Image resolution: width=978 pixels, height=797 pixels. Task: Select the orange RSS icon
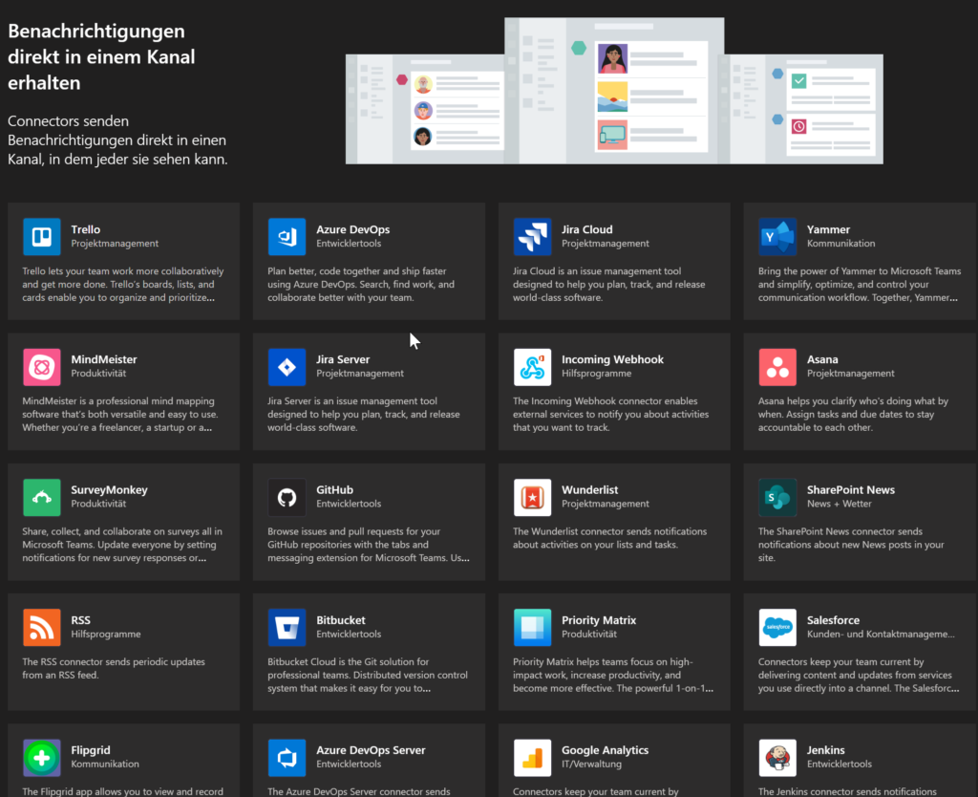pyautogui.click(x=42, y=627)
